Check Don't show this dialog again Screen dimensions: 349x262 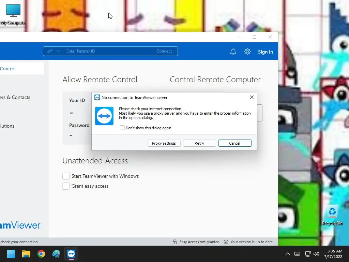(x=122, y=128)
